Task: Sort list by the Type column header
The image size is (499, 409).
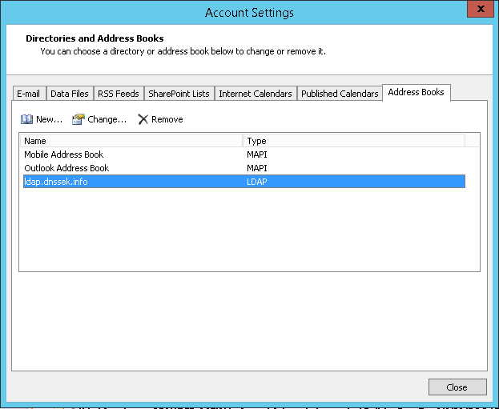Action: [353, 141]
